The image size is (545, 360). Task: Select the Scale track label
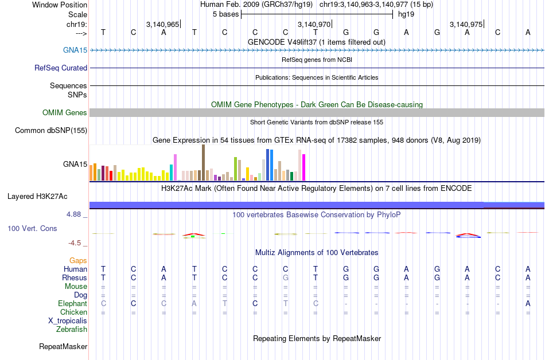77,14
